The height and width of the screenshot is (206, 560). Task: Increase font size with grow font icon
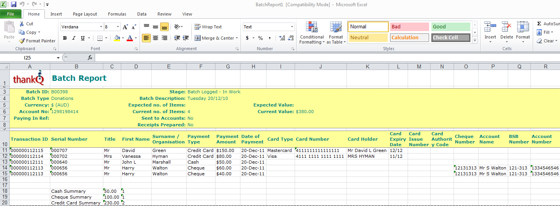[x=125, y=27]
